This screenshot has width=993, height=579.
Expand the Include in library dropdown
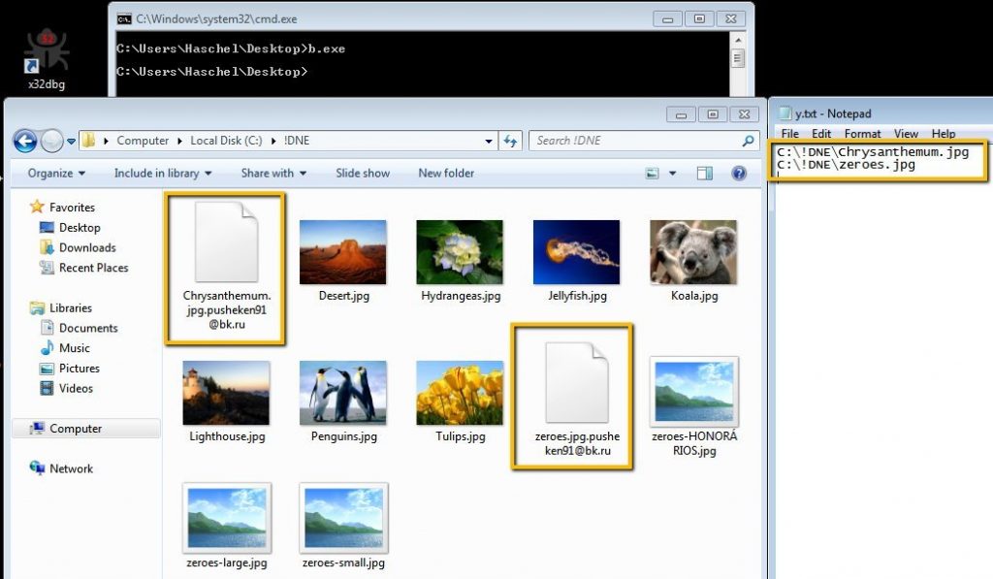[162, 174]
